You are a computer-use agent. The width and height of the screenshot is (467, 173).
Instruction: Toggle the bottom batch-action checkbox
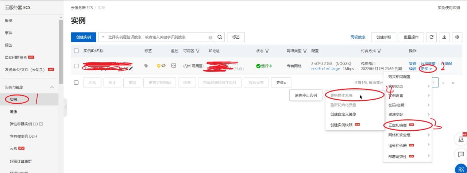(x=76, y=82)
